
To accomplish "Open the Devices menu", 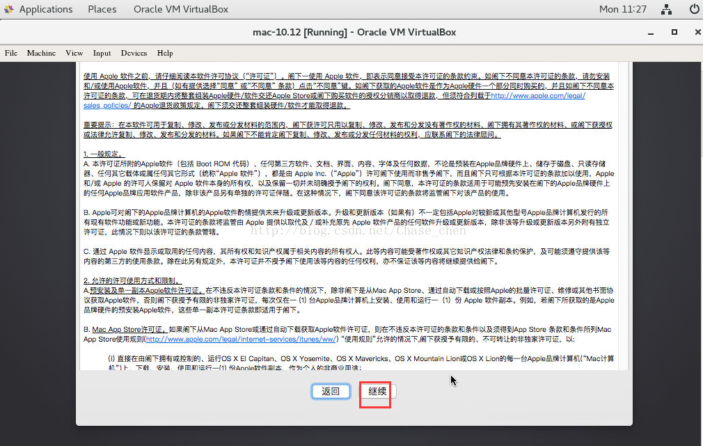I will coord(134,53).
